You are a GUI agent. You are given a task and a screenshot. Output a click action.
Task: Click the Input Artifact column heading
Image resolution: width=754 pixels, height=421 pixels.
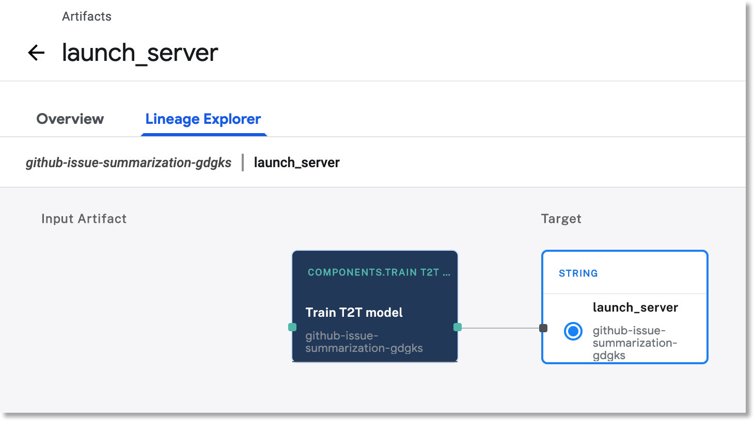(x=84, y=218)
